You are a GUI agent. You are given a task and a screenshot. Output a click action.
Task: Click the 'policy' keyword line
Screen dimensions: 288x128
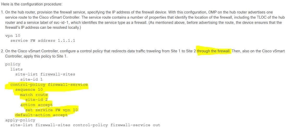point(13,64)
